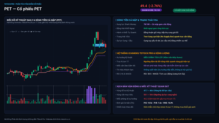The image size is (219, 123).
Task: Click the chart title BIỂU ĐỒ KỸ THUẬT DAILY
Action: click(34, 20)
